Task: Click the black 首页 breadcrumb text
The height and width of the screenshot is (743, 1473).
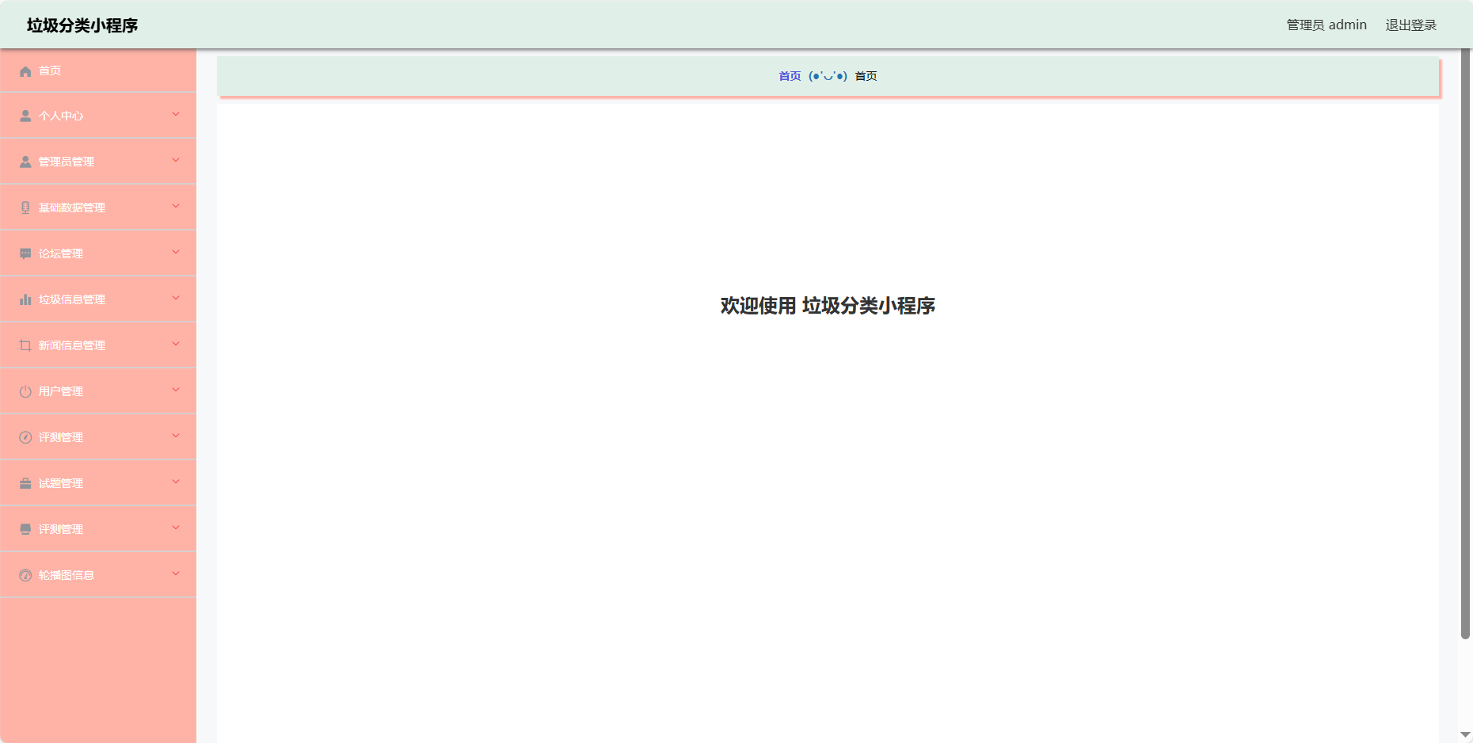Action: 866,76
